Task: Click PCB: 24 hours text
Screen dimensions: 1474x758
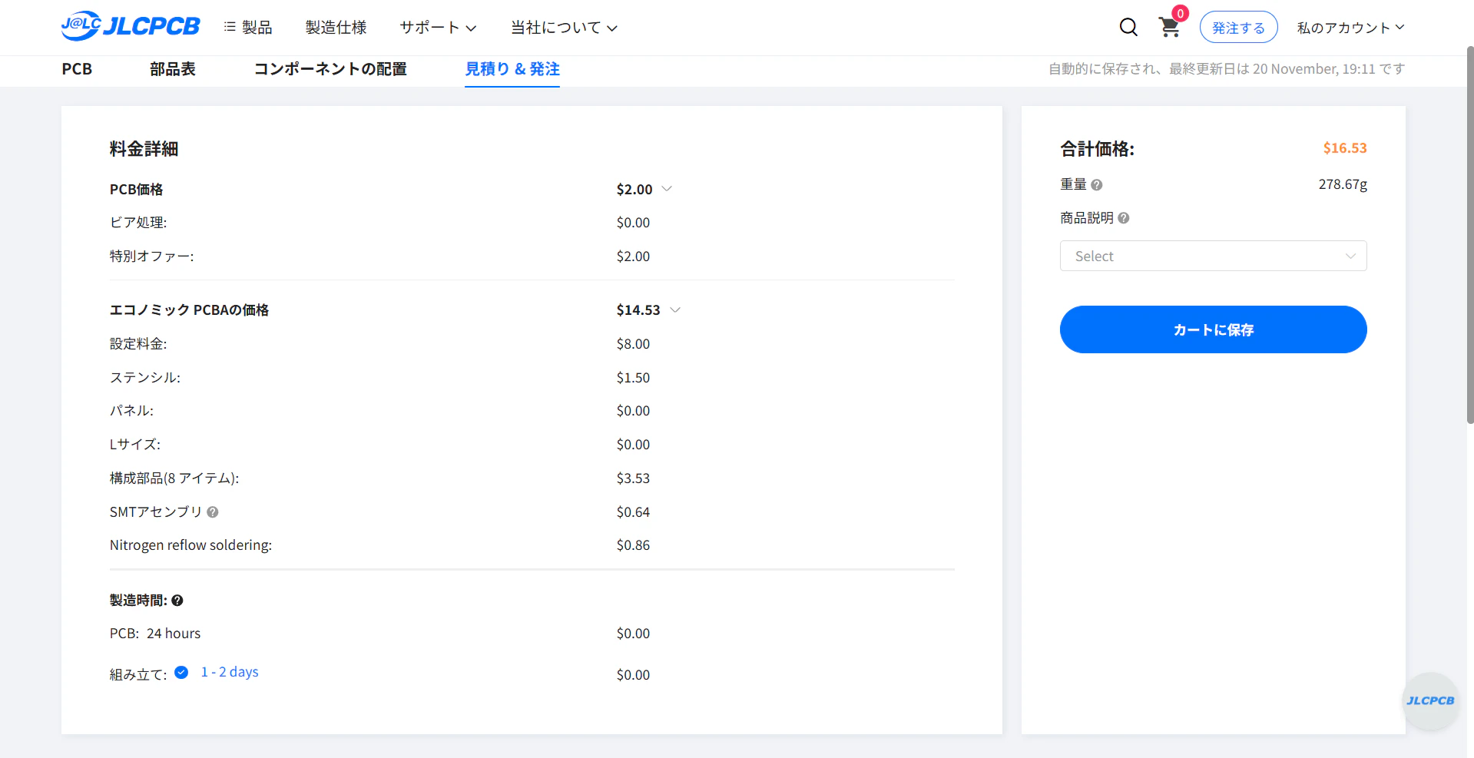Action: click(155, 634)
